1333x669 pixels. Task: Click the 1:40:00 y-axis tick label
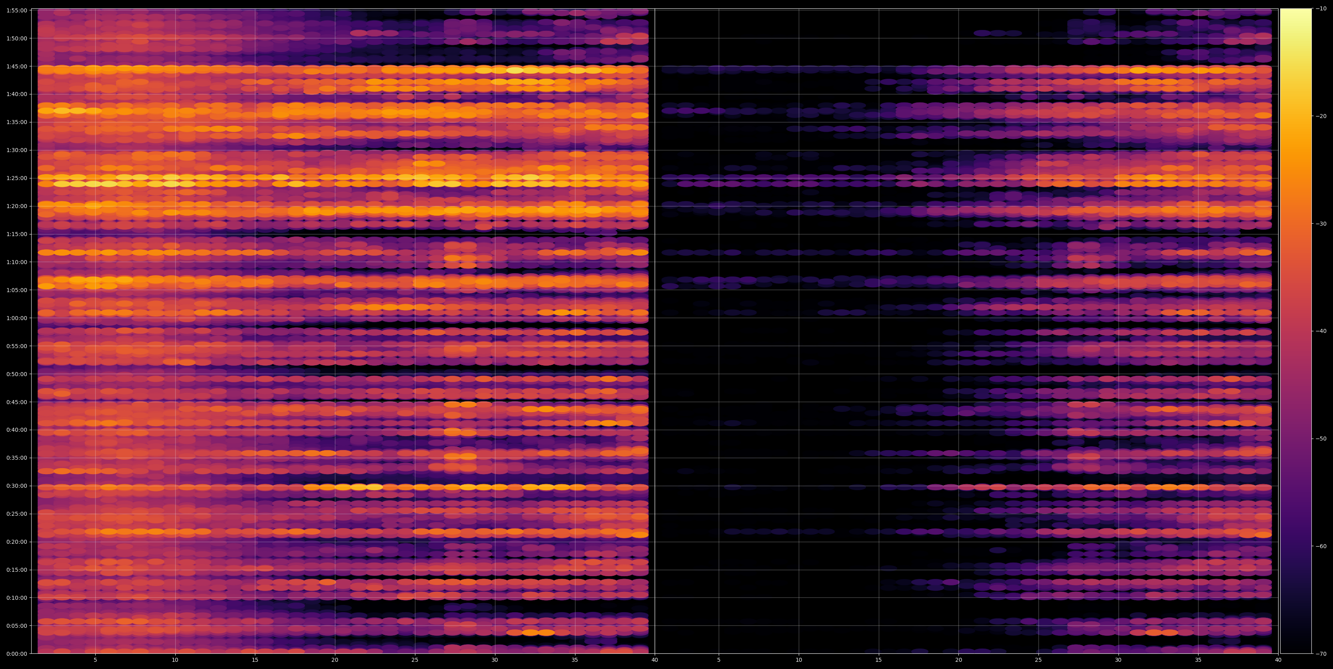(x=16, y=94)
